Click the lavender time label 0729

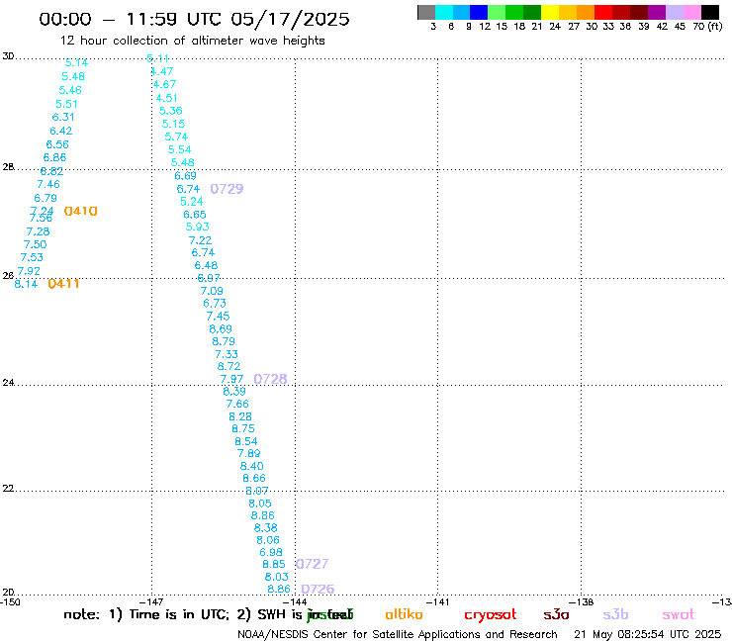point(227,189)
